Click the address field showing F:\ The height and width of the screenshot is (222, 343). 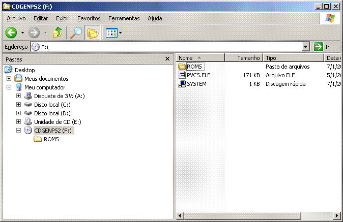coord(166,47)
